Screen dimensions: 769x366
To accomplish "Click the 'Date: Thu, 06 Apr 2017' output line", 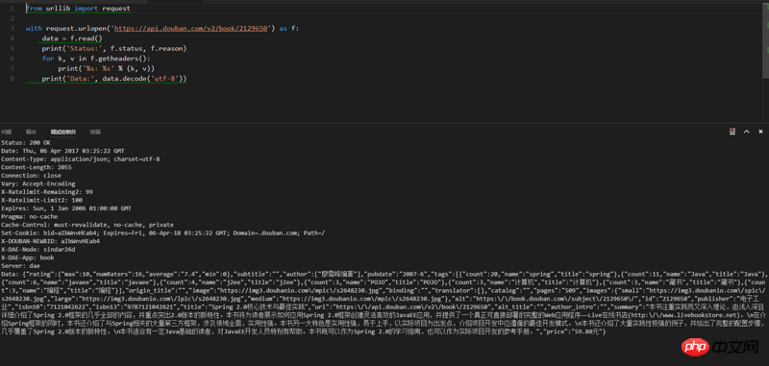I will [62, 151].
